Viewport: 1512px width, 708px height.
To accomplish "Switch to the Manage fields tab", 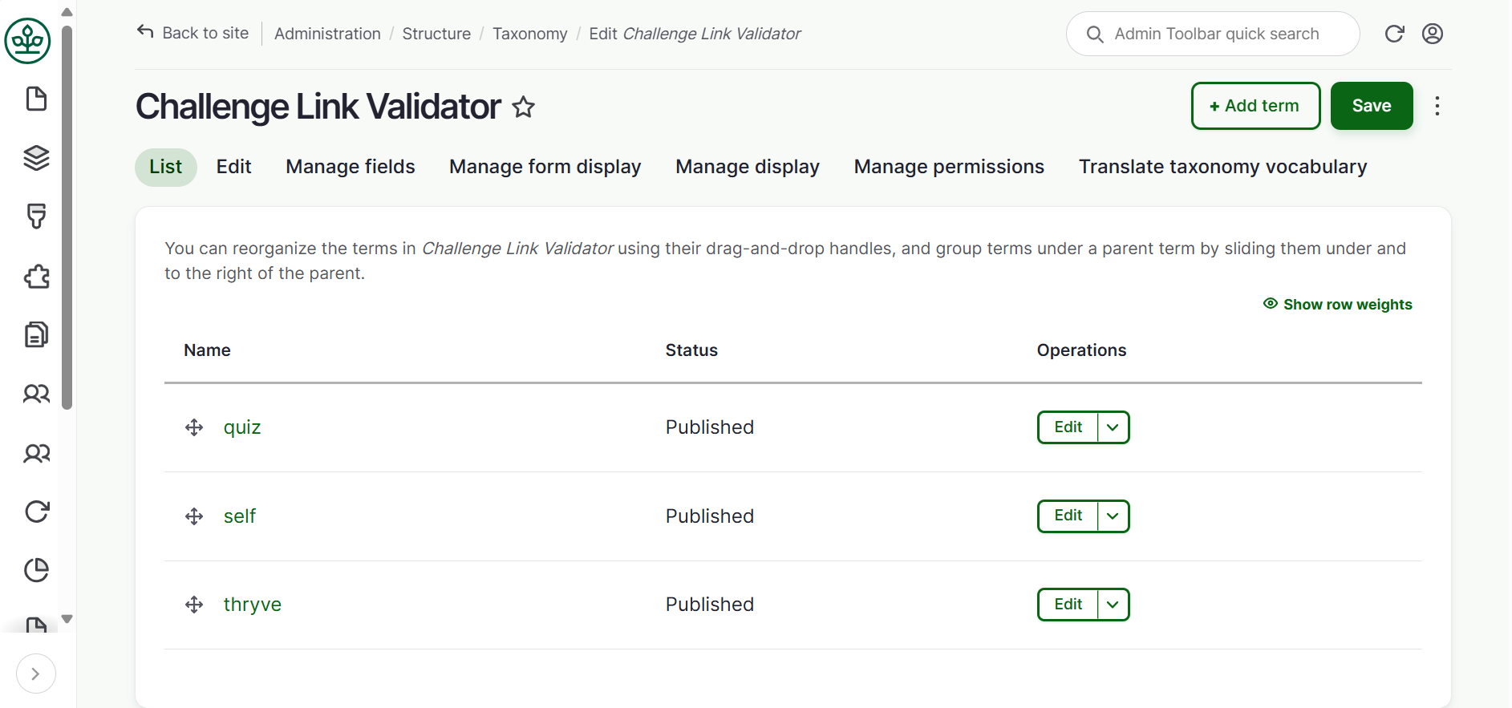I will coord(351,167).
